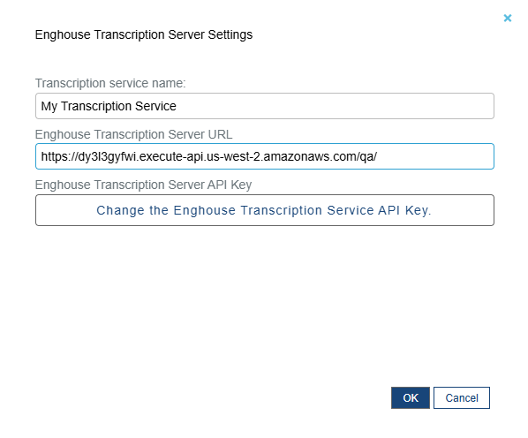Close the dialog with the X icon

click(508, 18)
